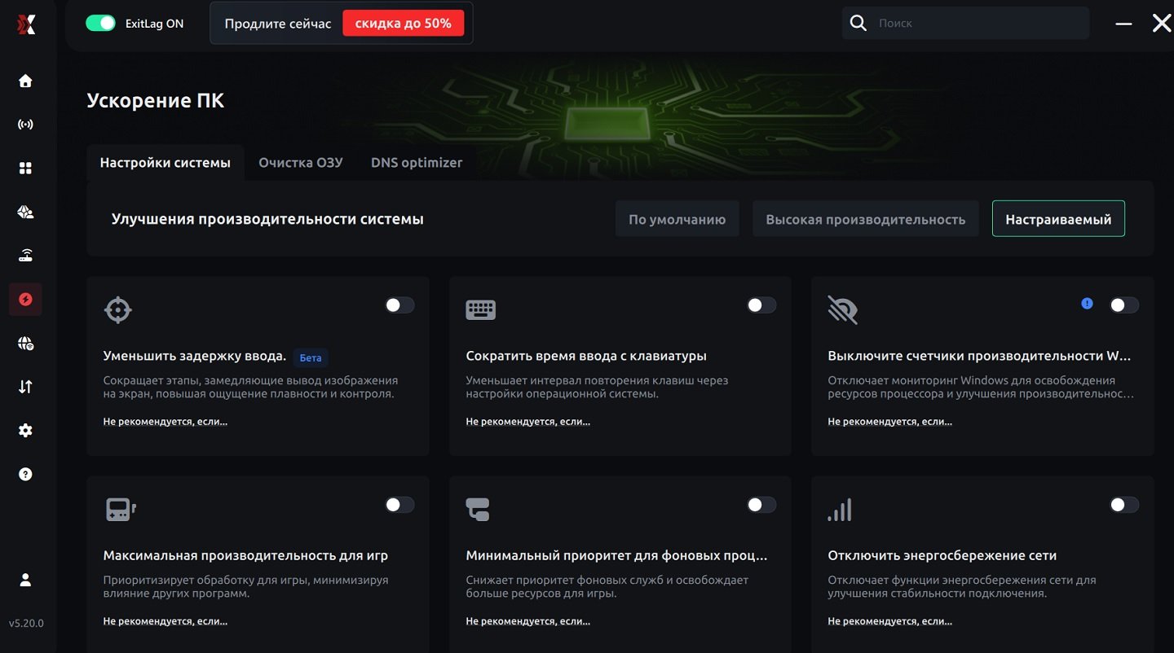1174x653 pixels.
Task: Enable the reduce input delay toggle
Action: pos(399,305)
